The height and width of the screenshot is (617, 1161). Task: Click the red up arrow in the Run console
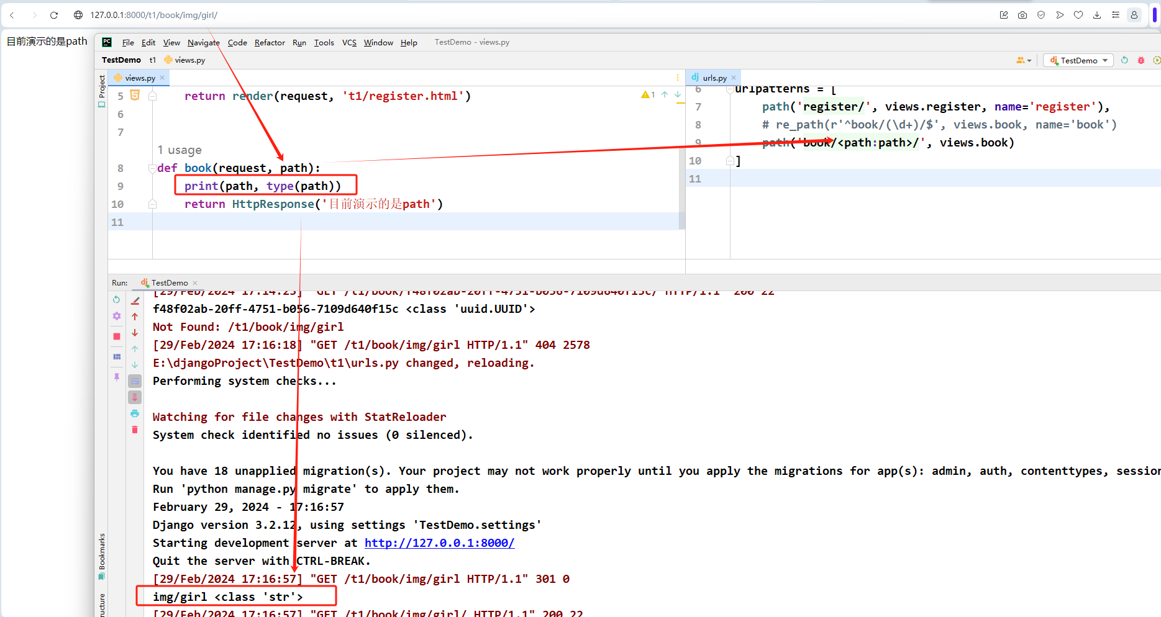tap(135, 317)
